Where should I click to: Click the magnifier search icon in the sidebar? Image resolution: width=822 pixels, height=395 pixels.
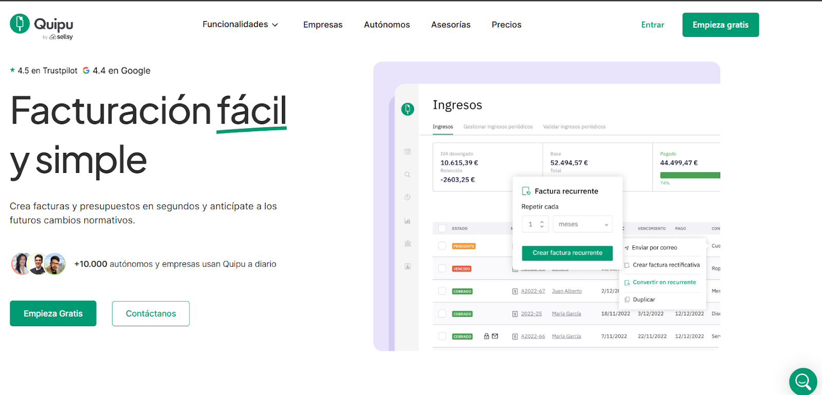407,174
